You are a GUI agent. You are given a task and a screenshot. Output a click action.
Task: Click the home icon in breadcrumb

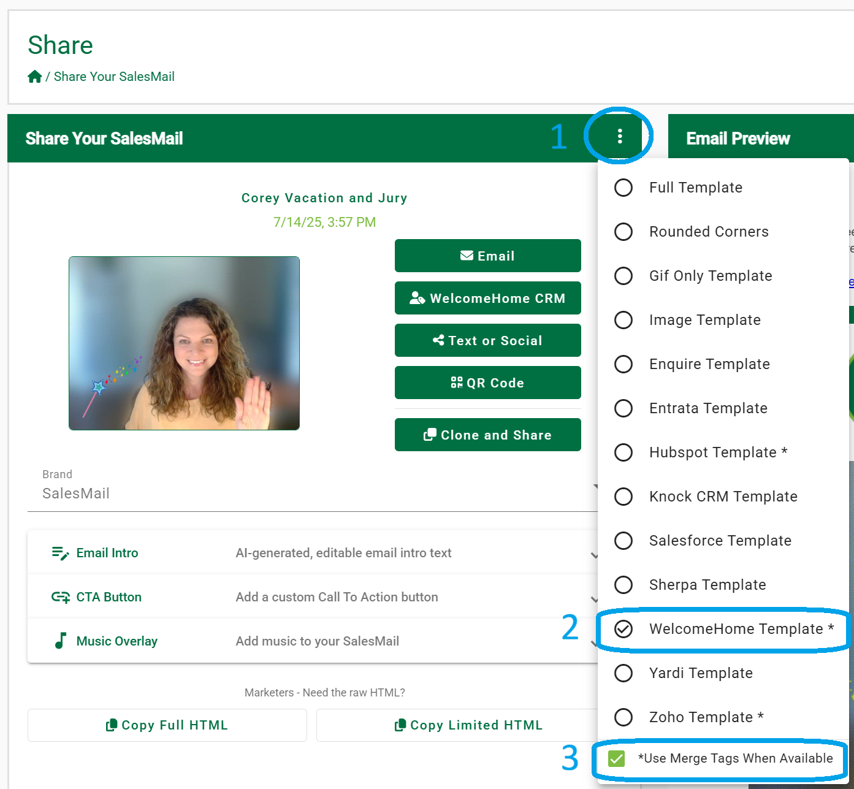click(x=34, y=77)
